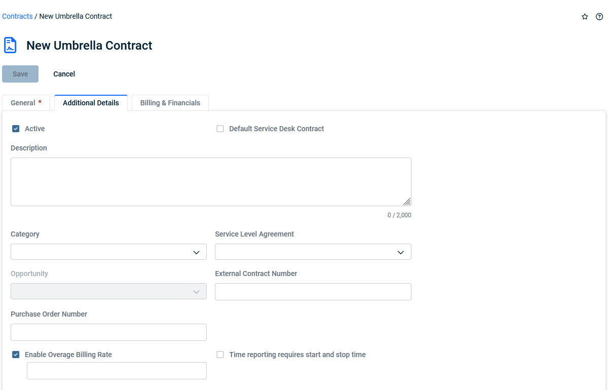Open the help question mark icon

[599, 17]
